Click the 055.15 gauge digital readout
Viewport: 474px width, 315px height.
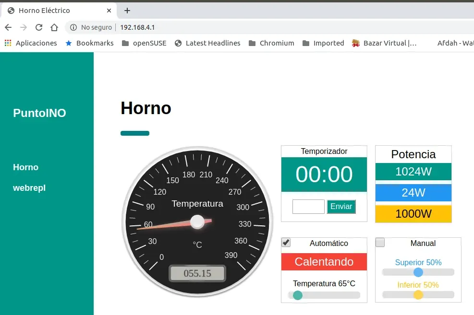coord(197,273)
